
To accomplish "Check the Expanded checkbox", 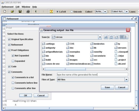I will click(x=13, y=61).
